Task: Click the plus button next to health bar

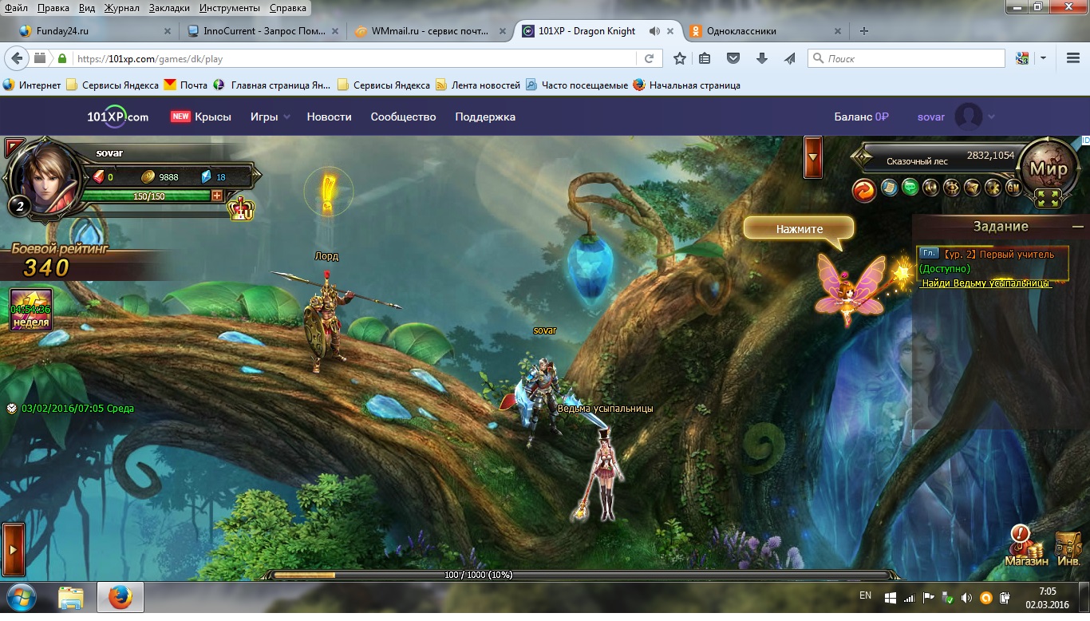Action: 217,196
